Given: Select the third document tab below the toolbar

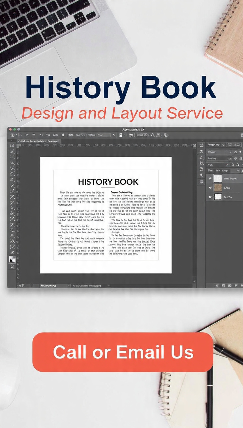Looking at the screenshot, I should 53,141.
